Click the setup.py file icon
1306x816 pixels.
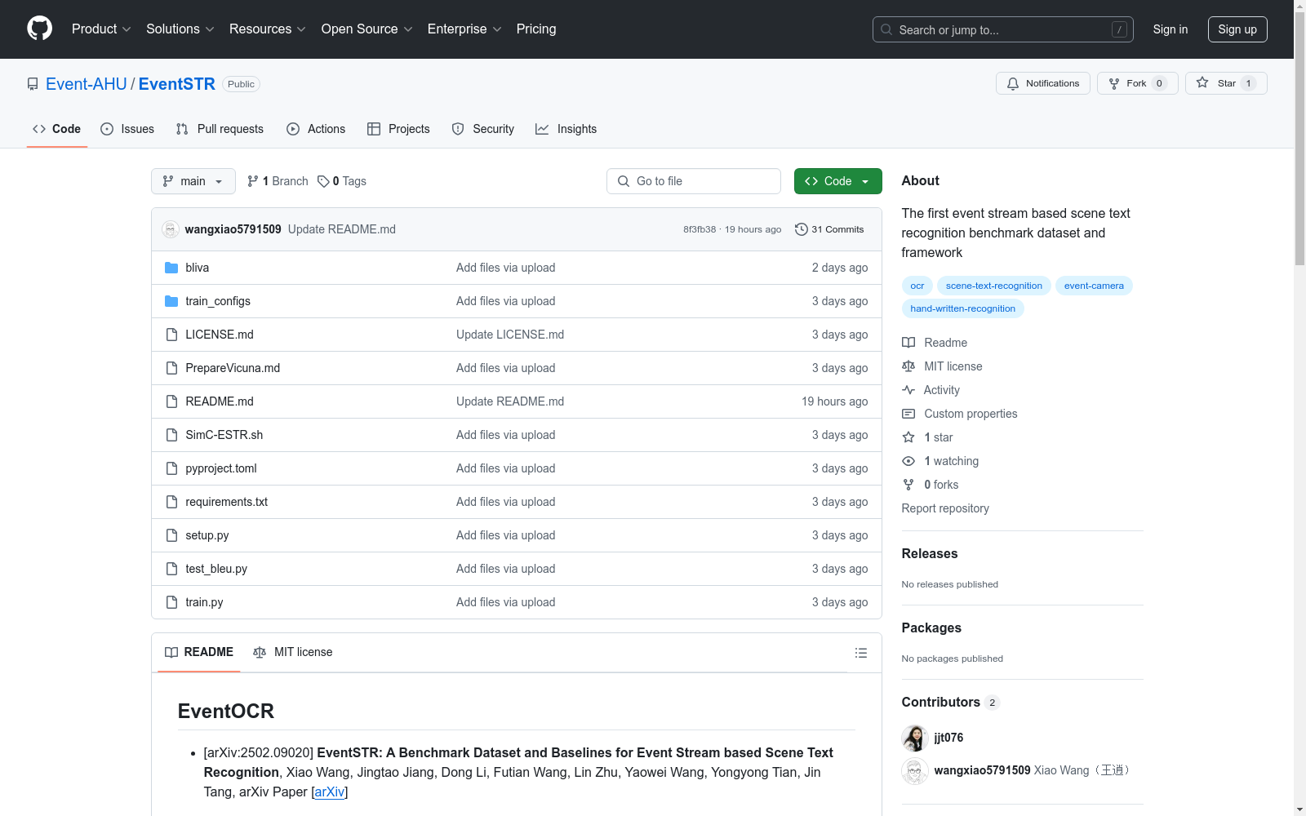pyautogui.click(x=171, y=535)
